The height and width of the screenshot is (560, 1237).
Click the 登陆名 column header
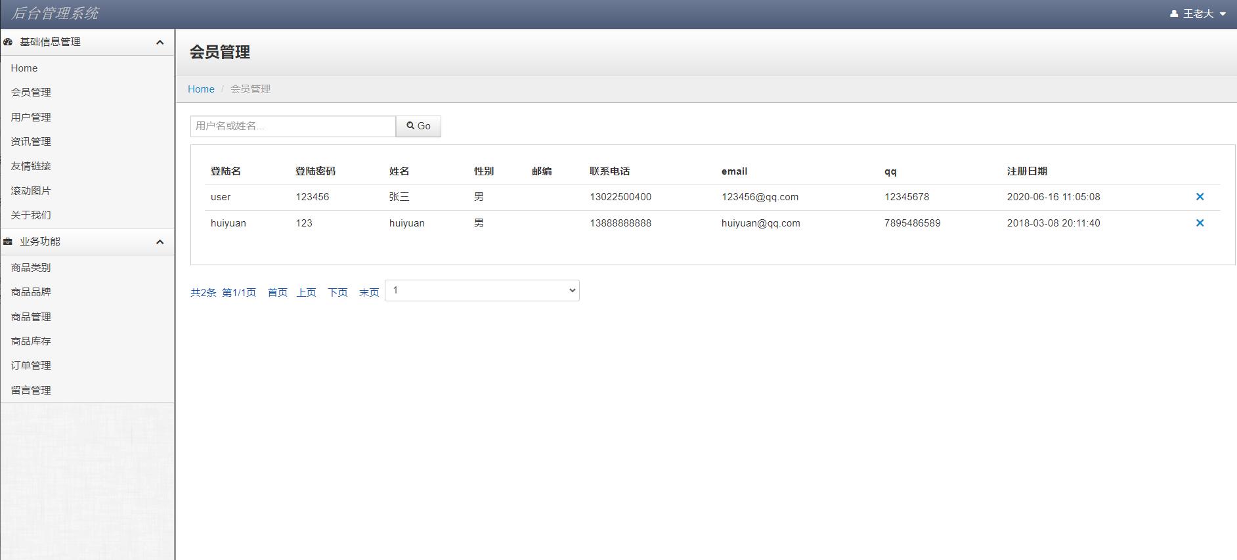point(226,171)
